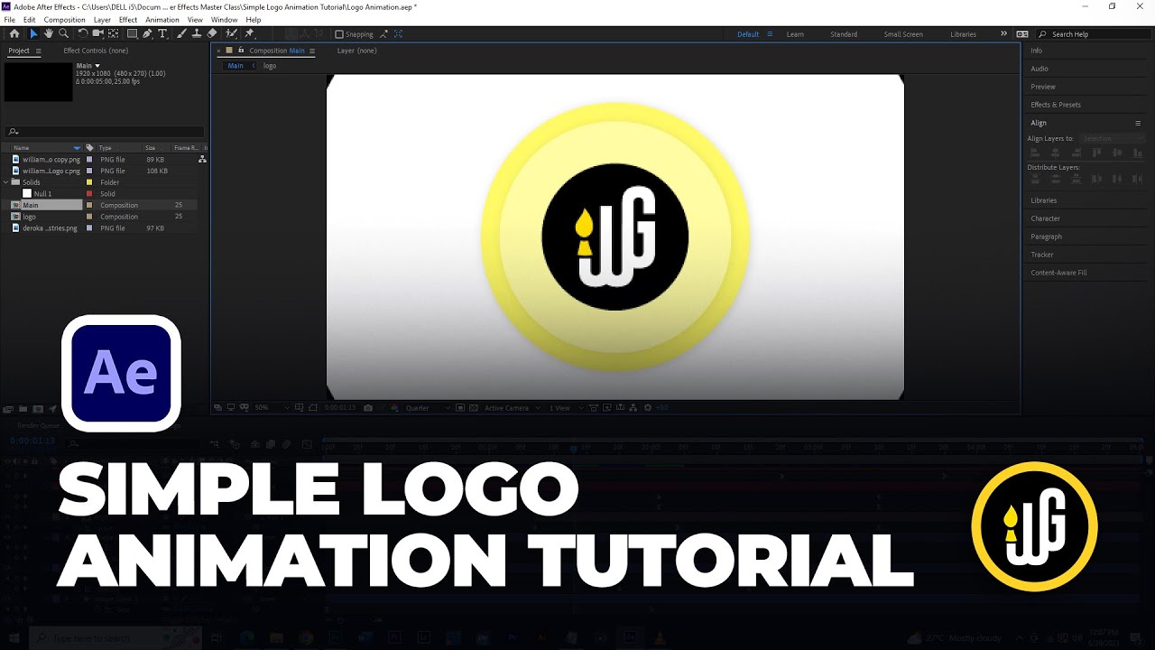1155x650 pixels.
Task: Click the snap collapsed-edges icon beside Snapping
Action: 383,34
